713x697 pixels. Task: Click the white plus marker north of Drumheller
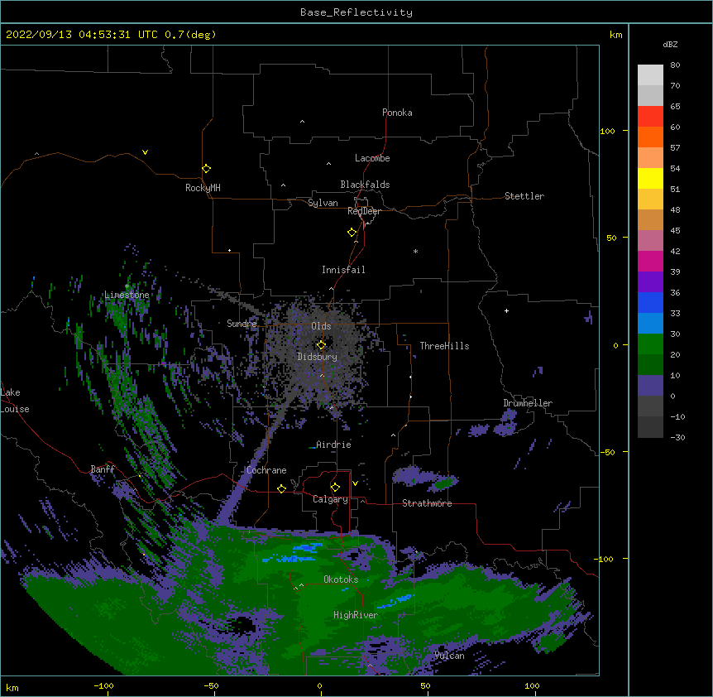pos(506,310)
